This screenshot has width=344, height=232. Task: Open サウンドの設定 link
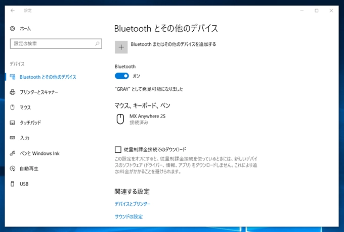pos(129,217)
